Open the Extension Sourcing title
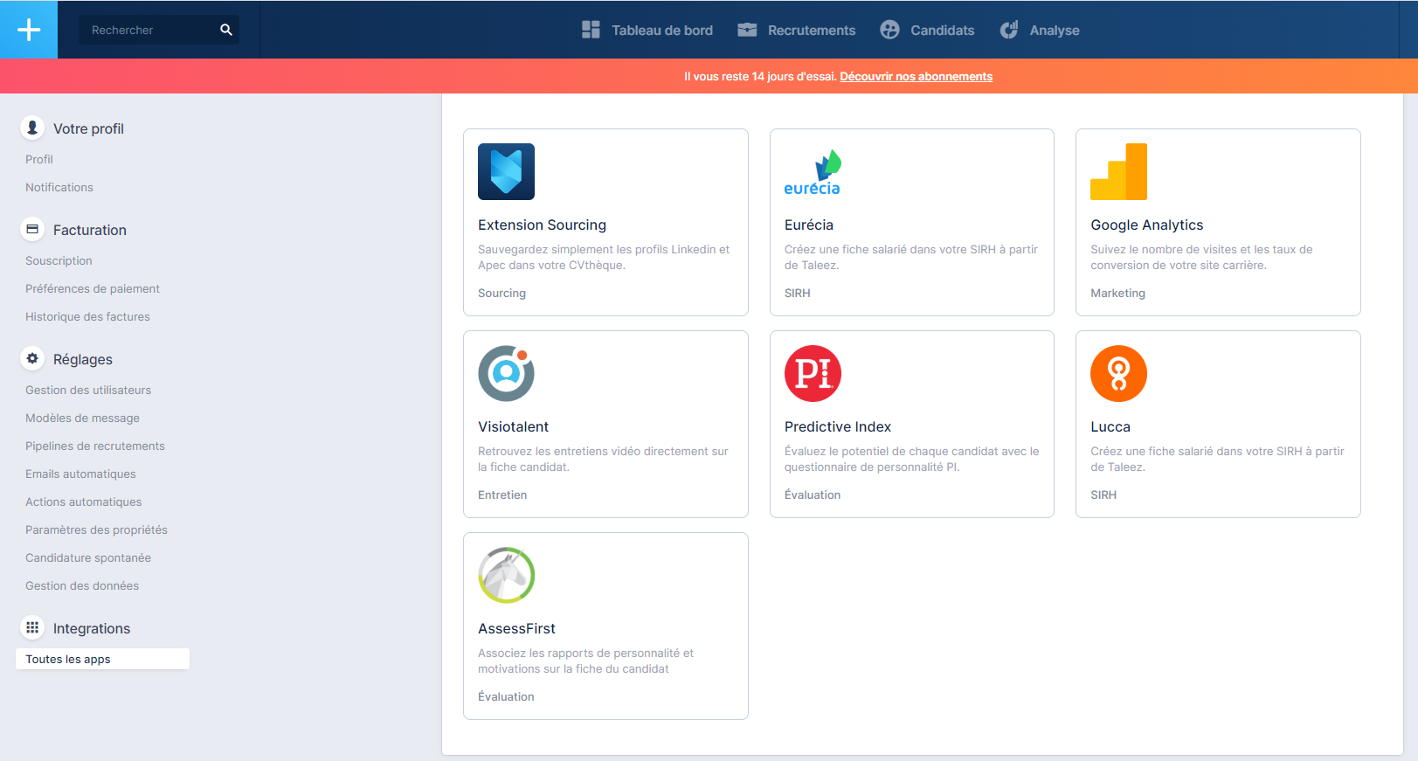Image resolution: width=1418 pixels, height=761 pixels. coord(542,225)
